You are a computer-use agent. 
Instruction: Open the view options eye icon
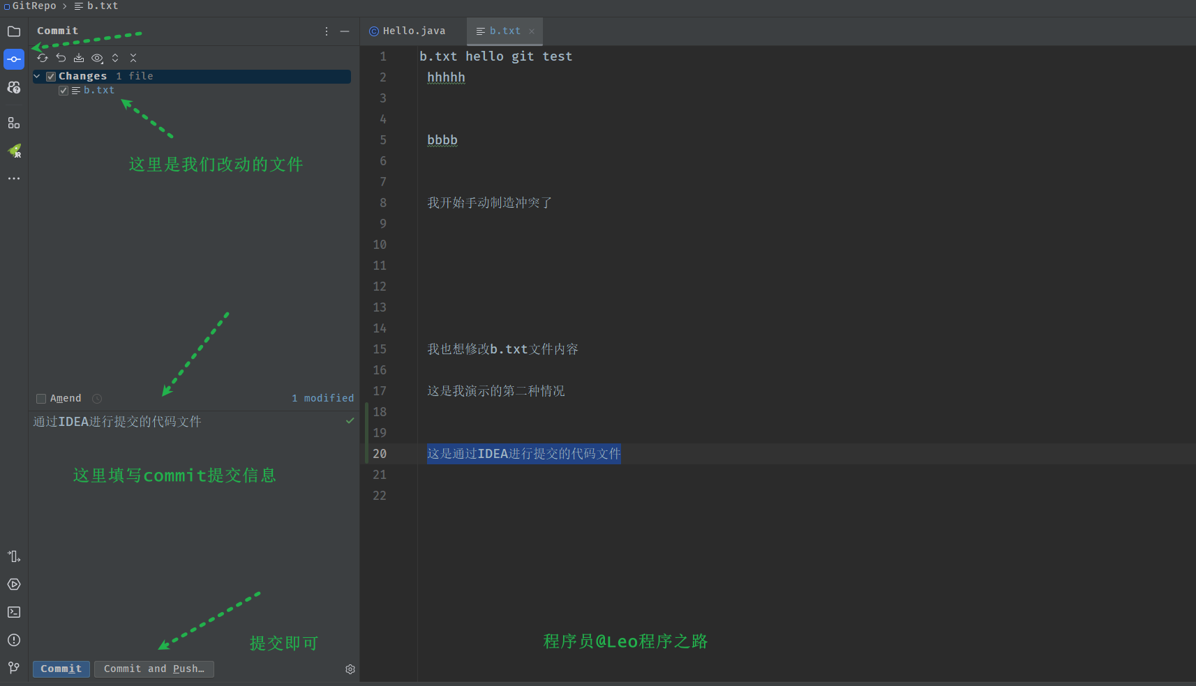(98, 58)
